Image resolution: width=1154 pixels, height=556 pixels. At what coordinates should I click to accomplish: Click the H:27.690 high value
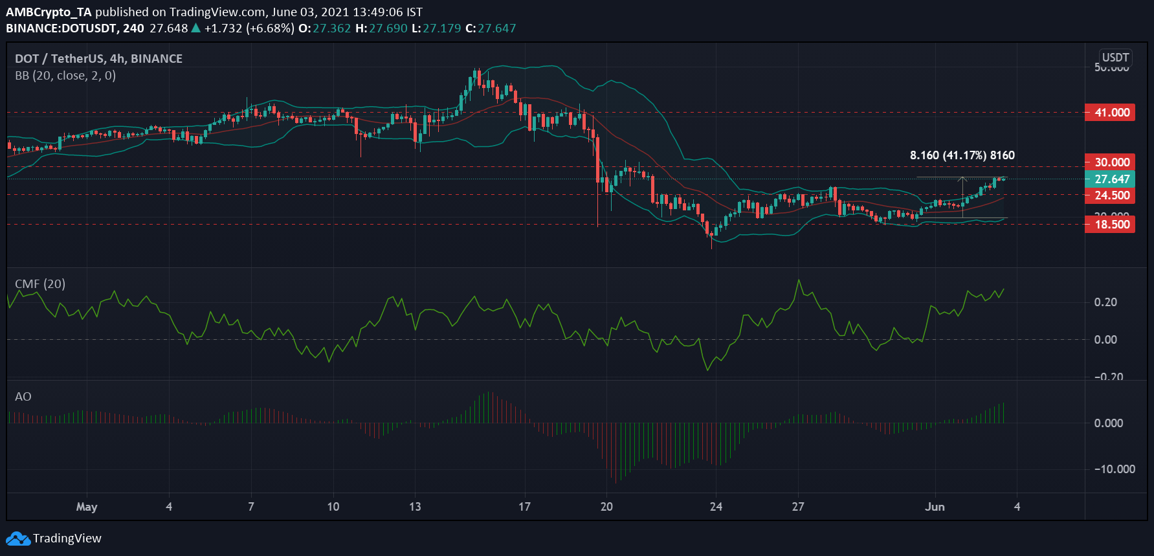click(381, 28)
